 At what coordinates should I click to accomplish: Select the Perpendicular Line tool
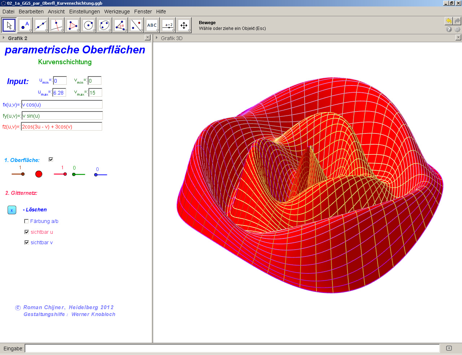point(57,25)
